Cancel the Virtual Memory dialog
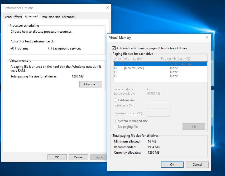This screenshot has height=176, width=225. [197, 164]
